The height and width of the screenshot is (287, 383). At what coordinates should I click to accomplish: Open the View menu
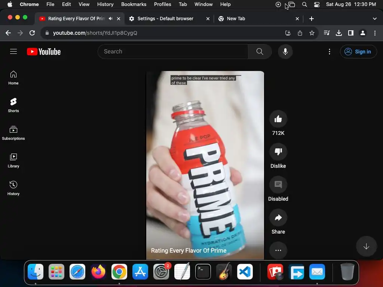84,4
